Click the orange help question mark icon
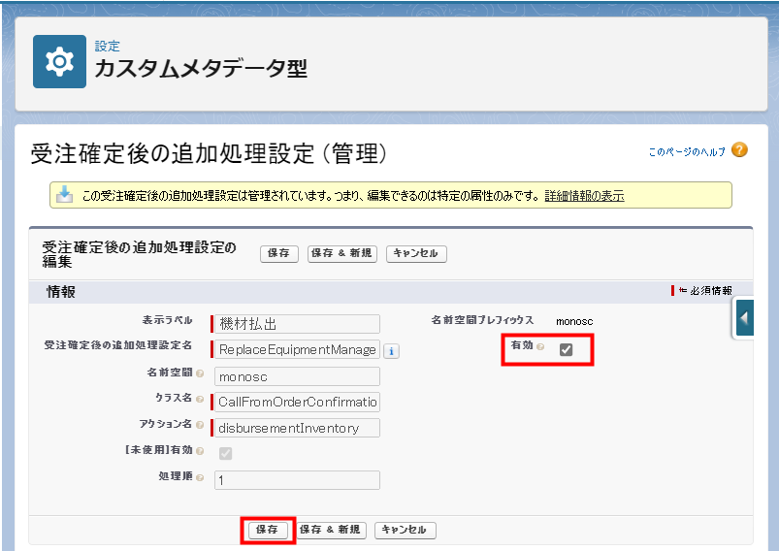Image resolution: width=779 pixels, height=551 pixels. (739, 150)
